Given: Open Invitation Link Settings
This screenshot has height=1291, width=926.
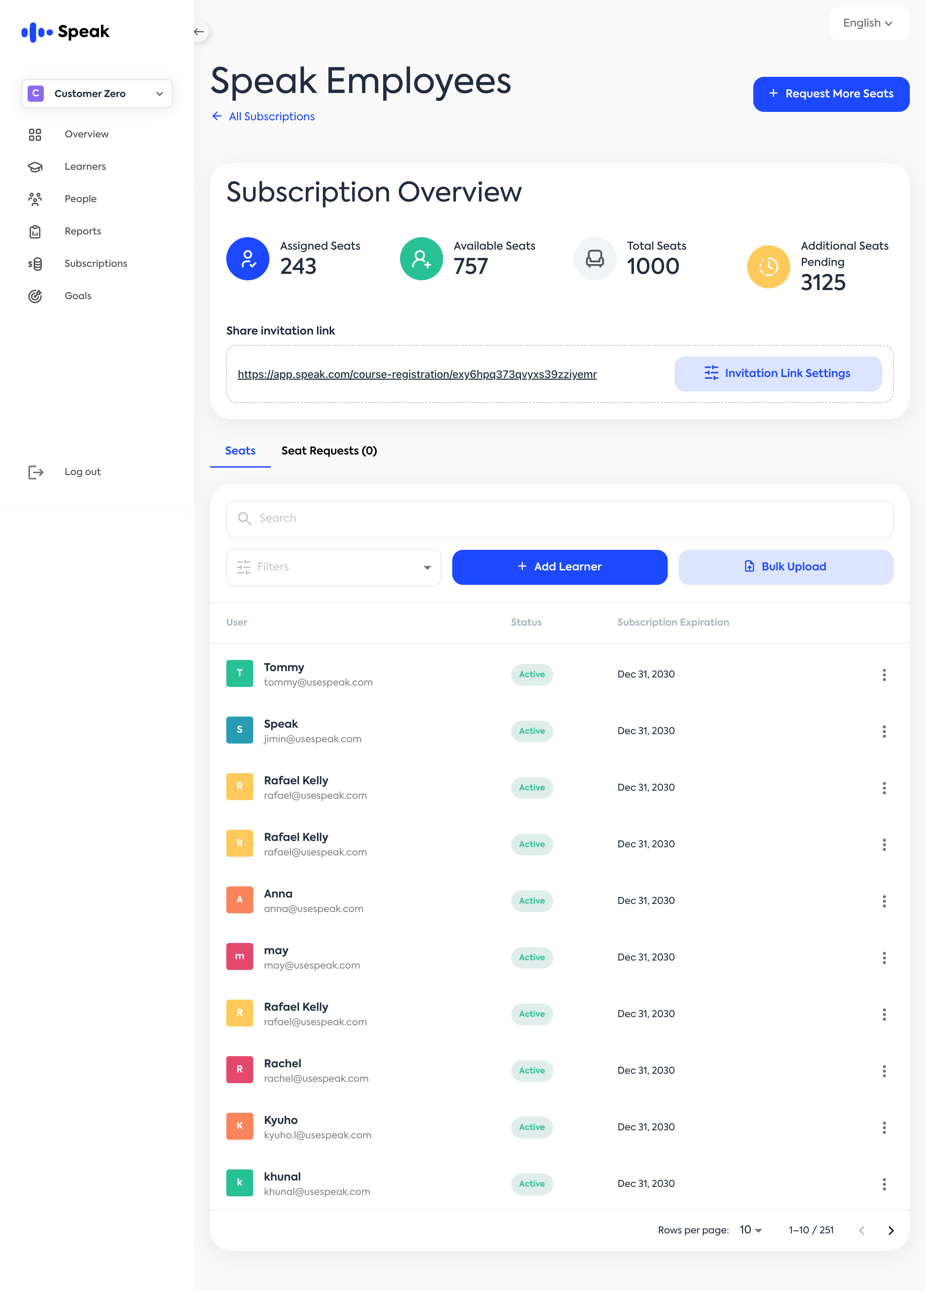Looking at the screenshot, I should pyautogui.click(x=778, y=374).
